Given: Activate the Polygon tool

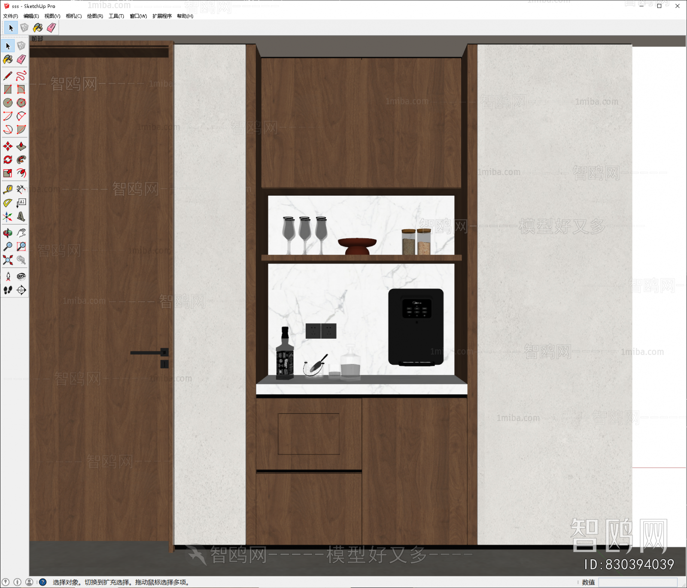Looking at the screenshot, I should pos(22,103).
